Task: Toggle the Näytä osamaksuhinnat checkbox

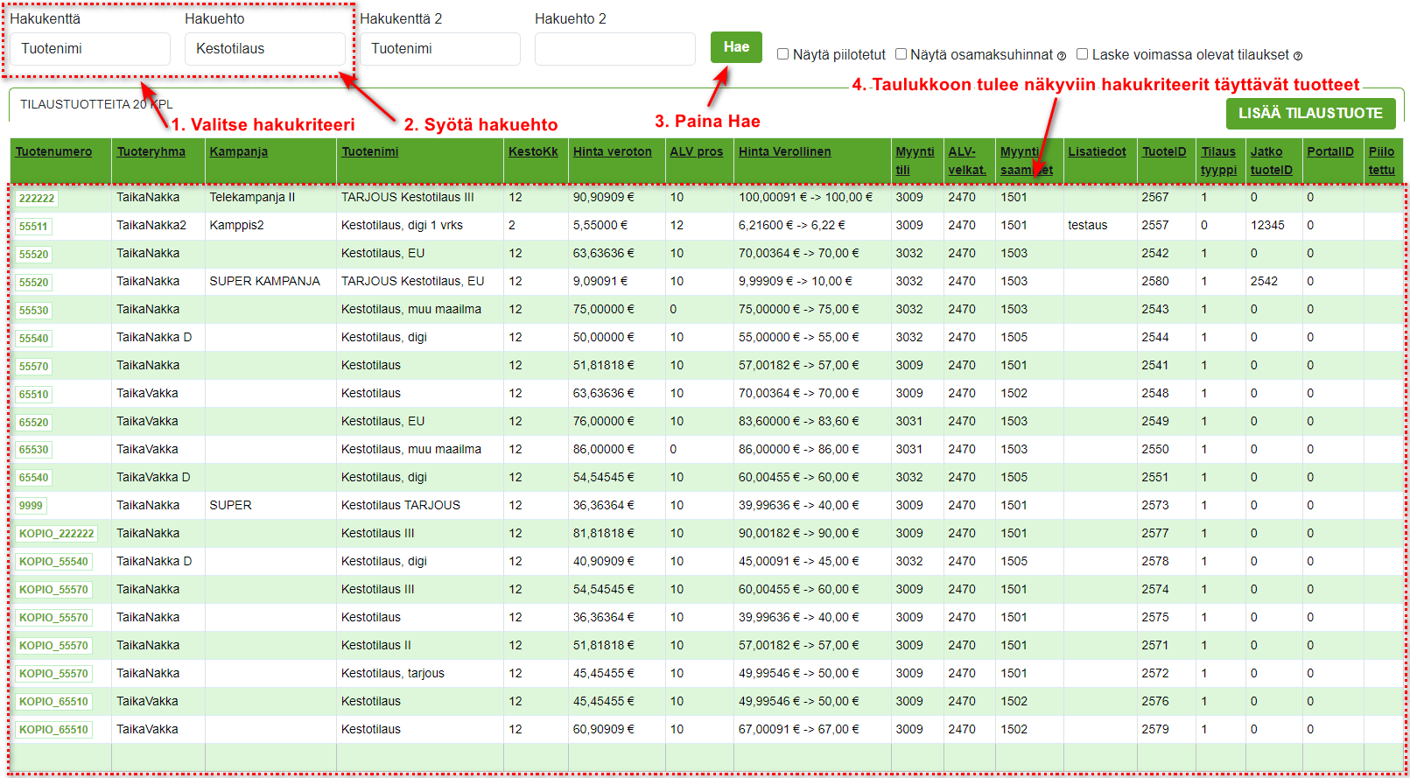Action: pos(901,54)
